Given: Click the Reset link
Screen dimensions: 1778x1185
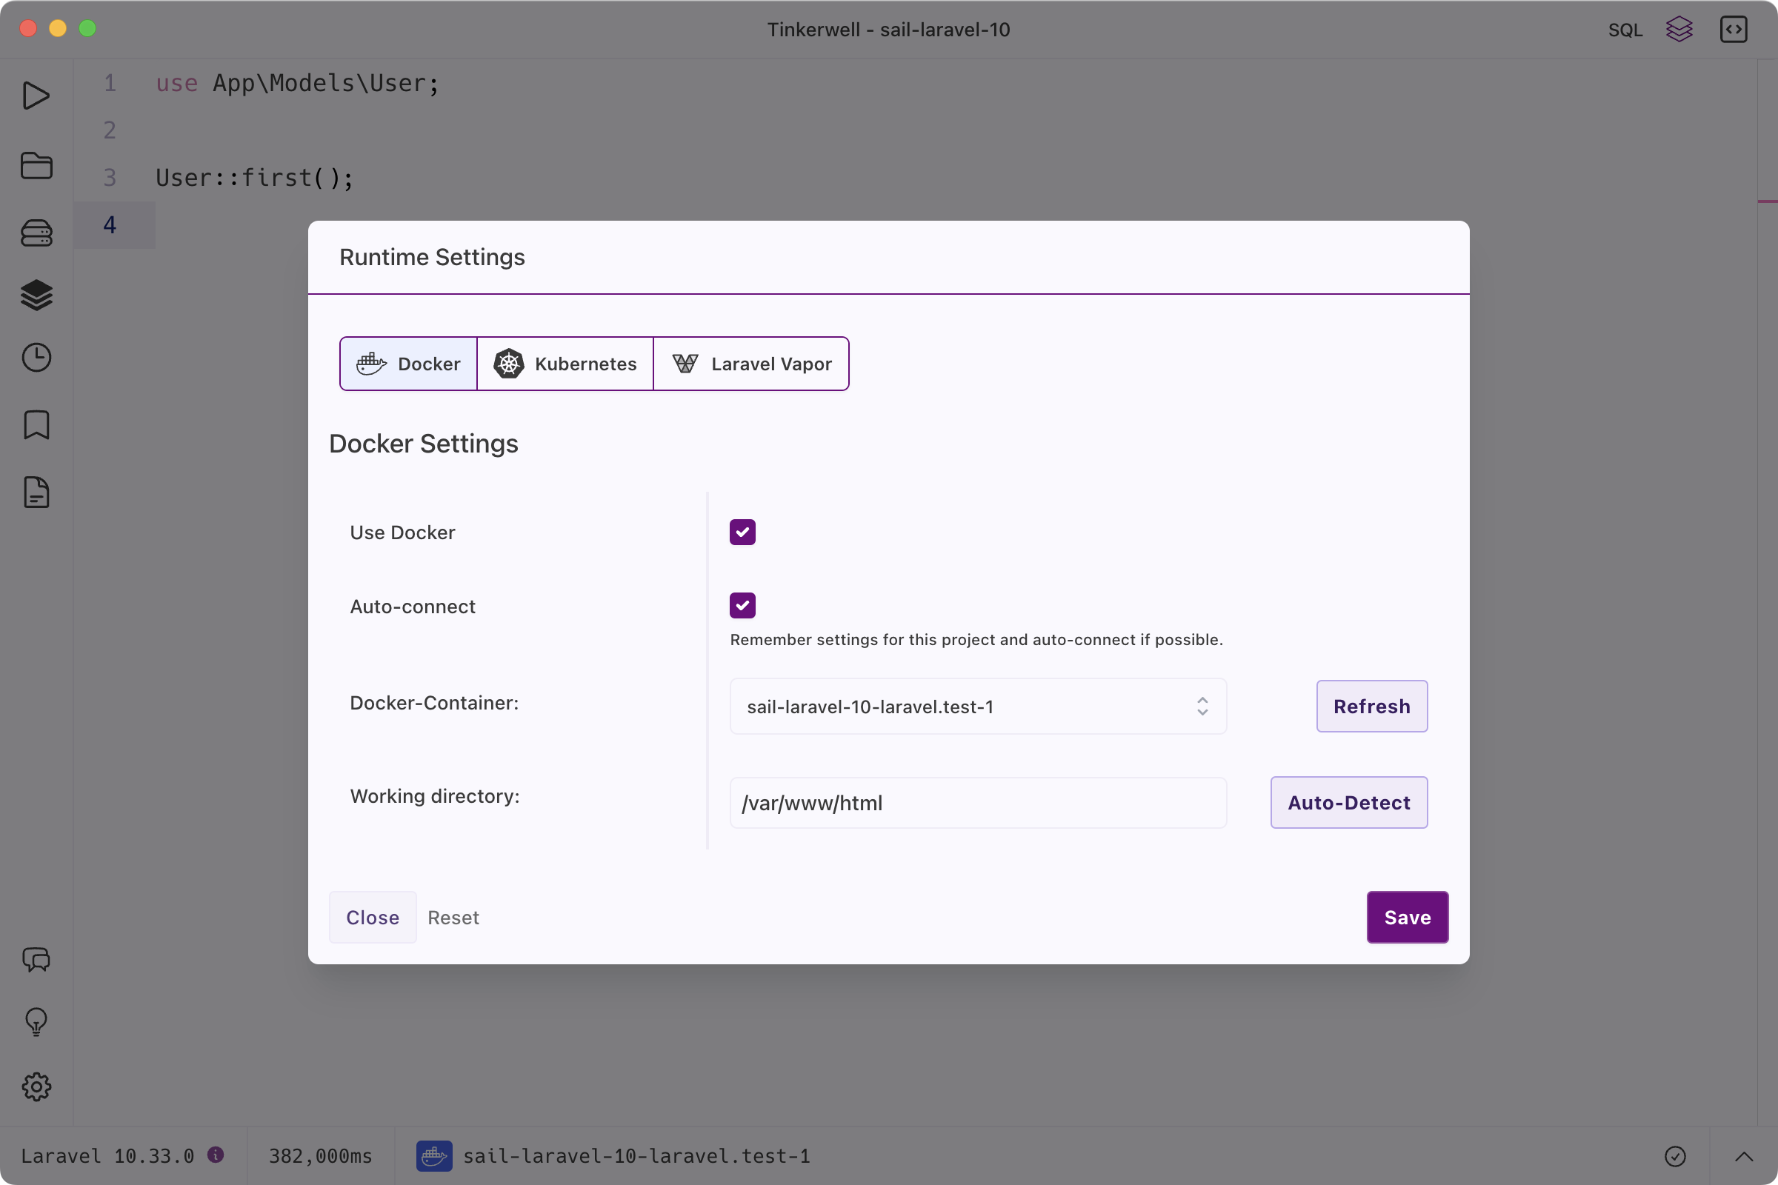Looking at the screenshot, I should pyautogui.click(x=453, y=917).
